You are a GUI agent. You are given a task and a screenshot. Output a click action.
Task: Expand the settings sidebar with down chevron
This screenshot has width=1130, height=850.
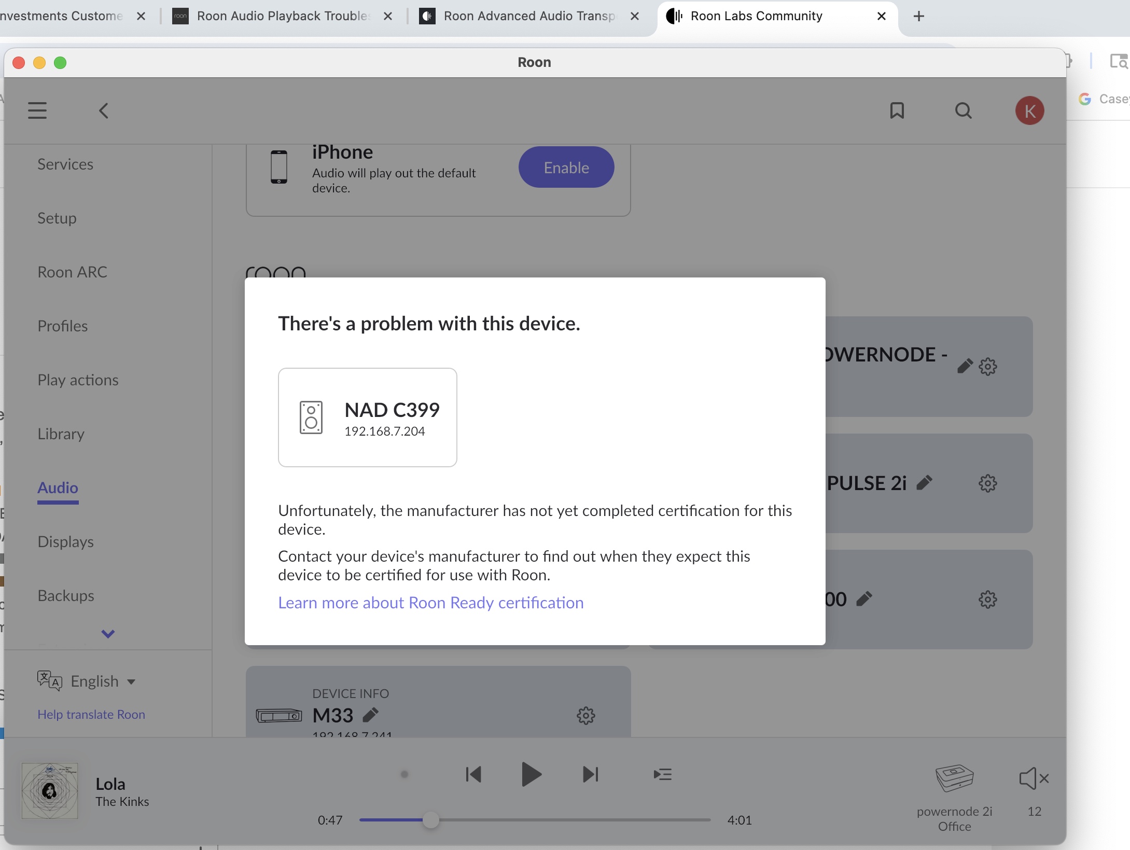(108, 634)
